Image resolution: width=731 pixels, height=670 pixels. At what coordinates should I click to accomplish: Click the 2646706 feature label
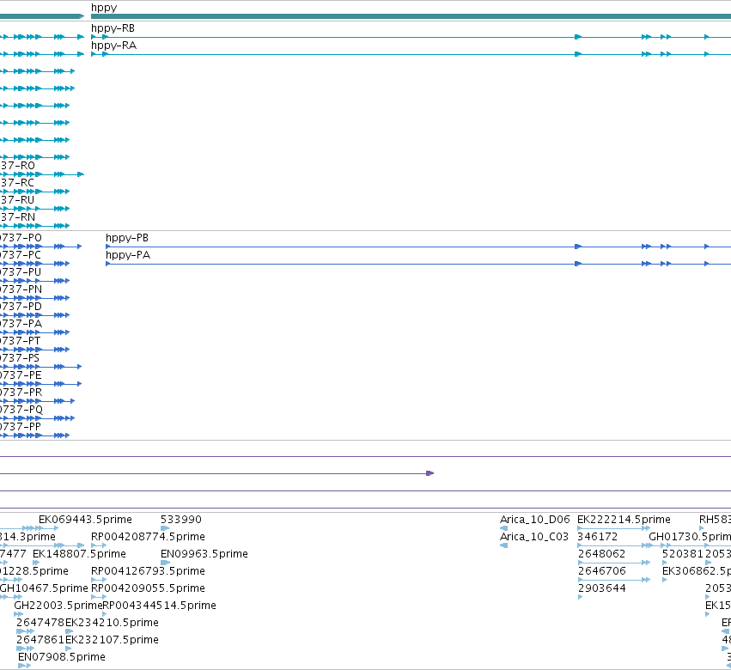(602, 571)
